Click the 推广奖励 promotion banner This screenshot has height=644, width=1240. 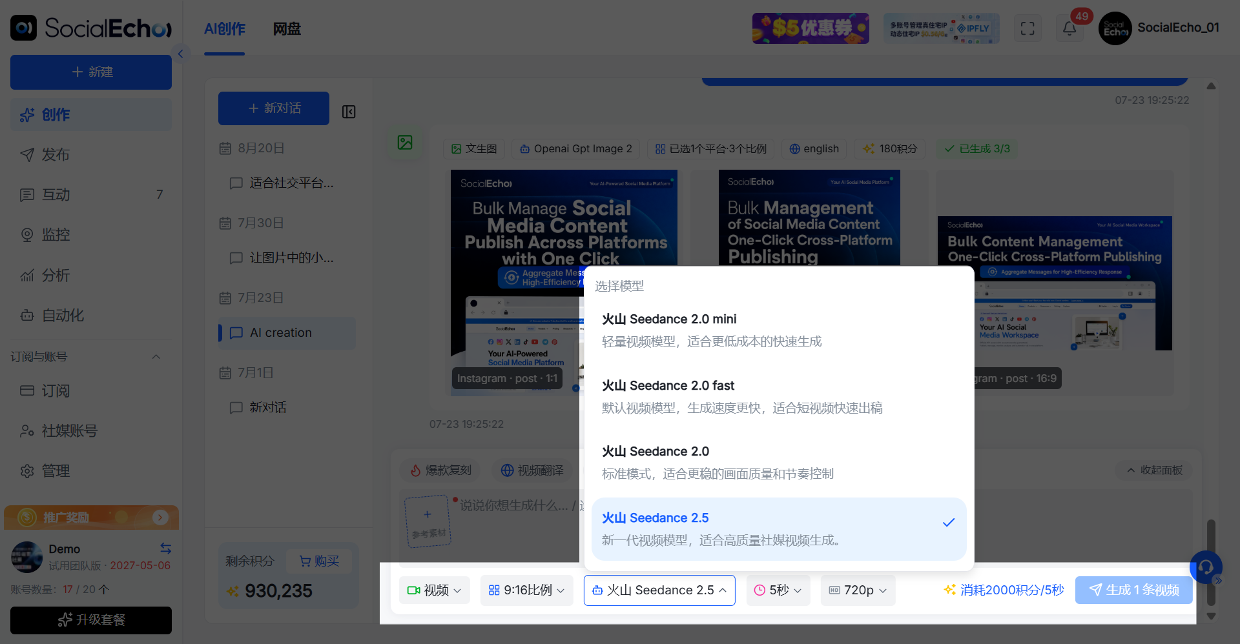[x=91, y=518]
